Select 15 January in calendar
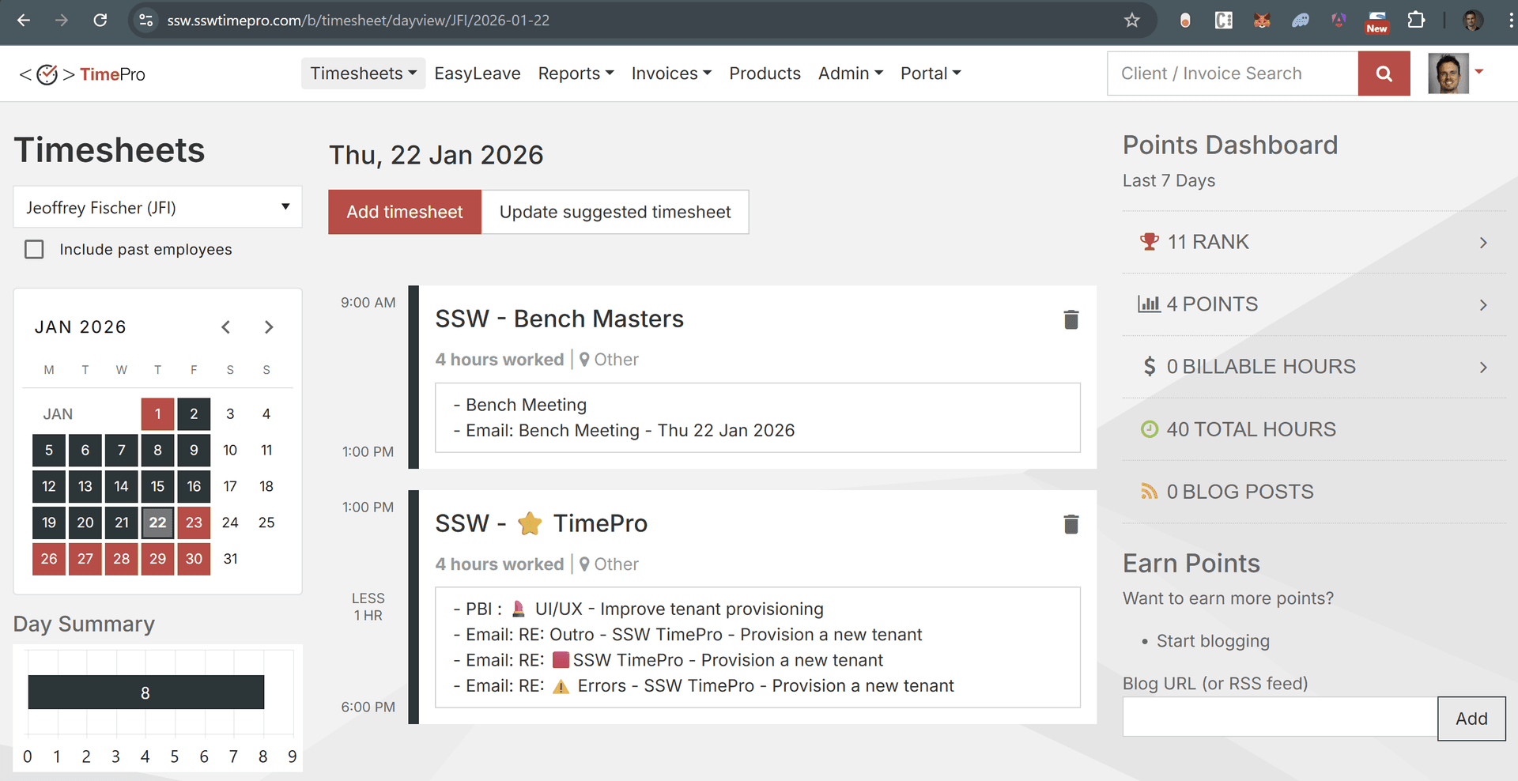 click(x=158, y=486)
